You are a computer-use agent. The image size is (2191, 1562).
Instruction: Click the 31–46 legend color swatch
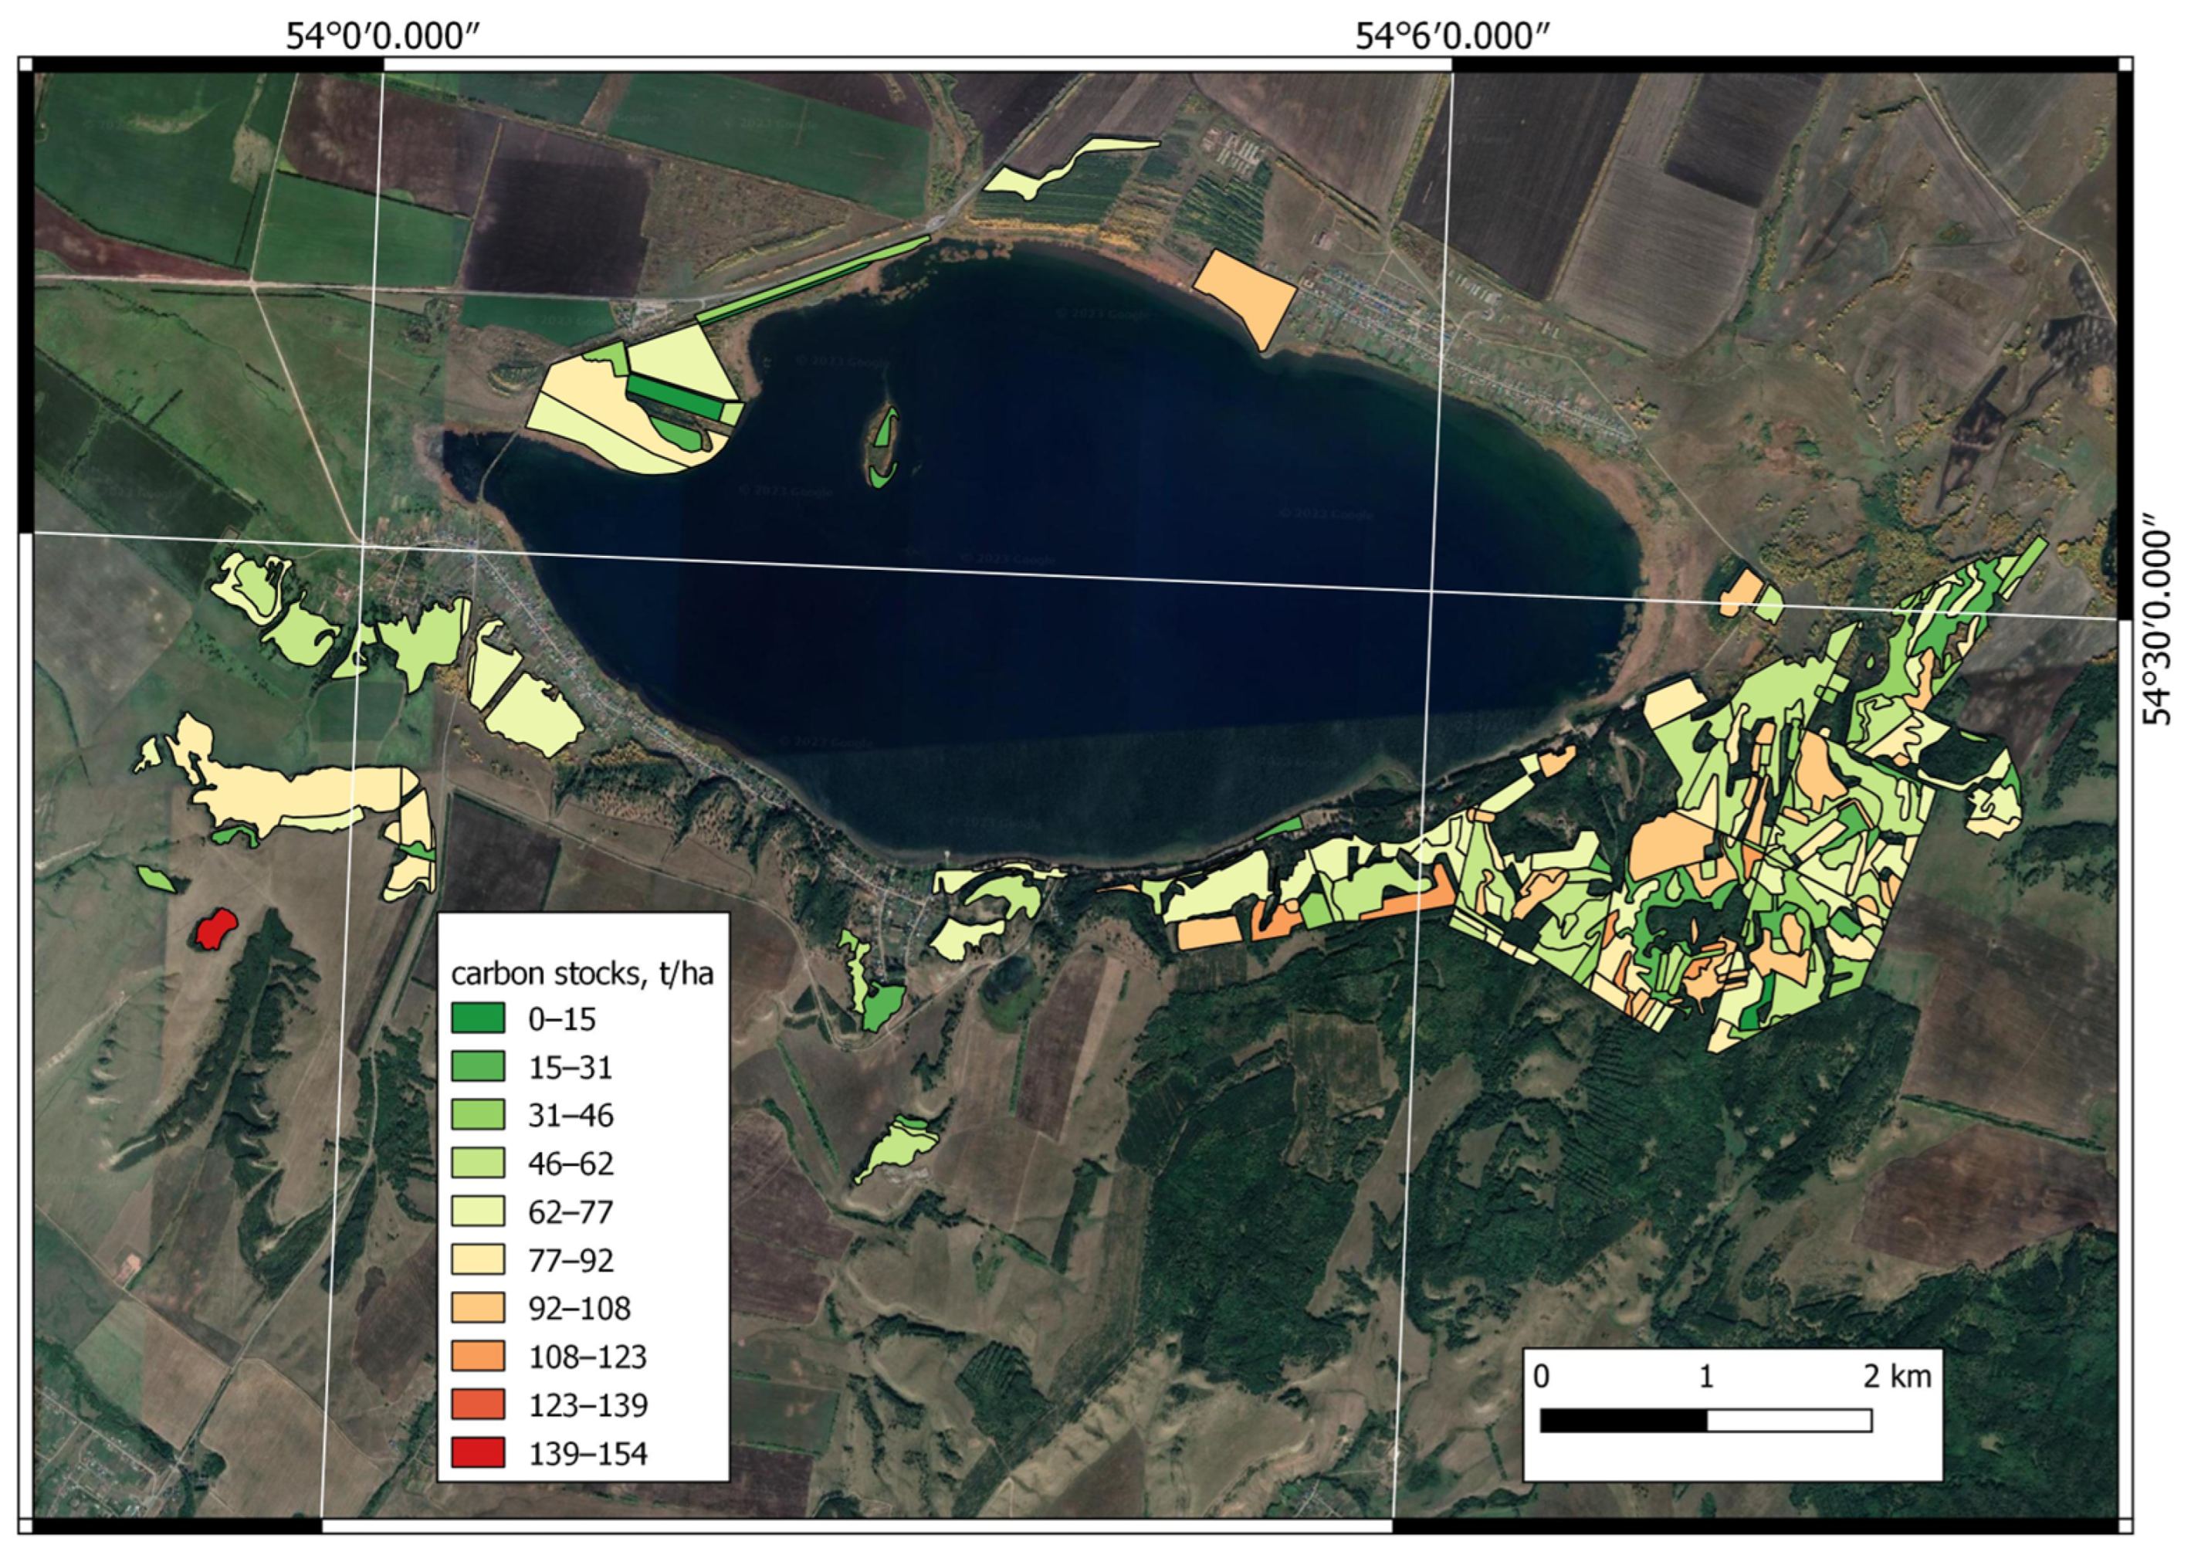[477, 1115]
